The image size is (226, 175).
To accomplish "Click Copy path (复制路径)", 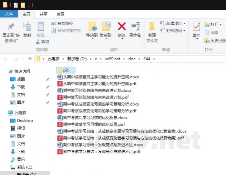I will [x=62, y=23].
